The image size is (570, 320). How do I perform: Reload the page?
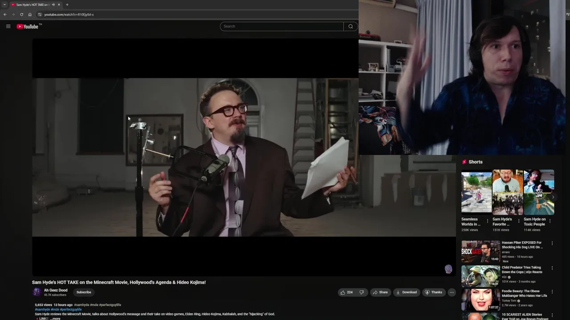point(21,14)
